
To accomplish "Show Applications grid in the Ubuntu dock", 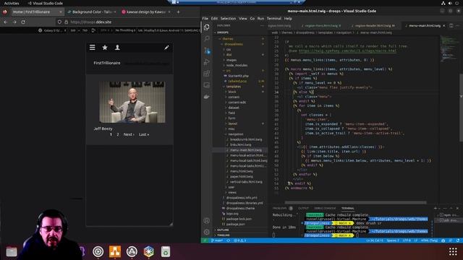I will coord(453,252).
